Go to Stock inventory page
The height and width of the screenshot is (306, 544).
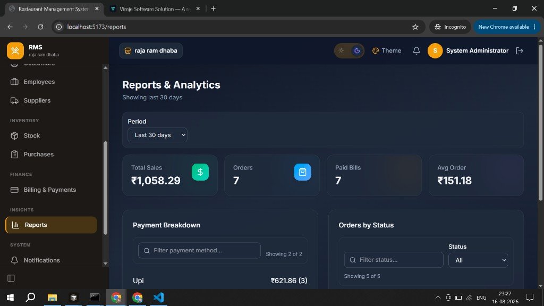click(x=51, y=135)
